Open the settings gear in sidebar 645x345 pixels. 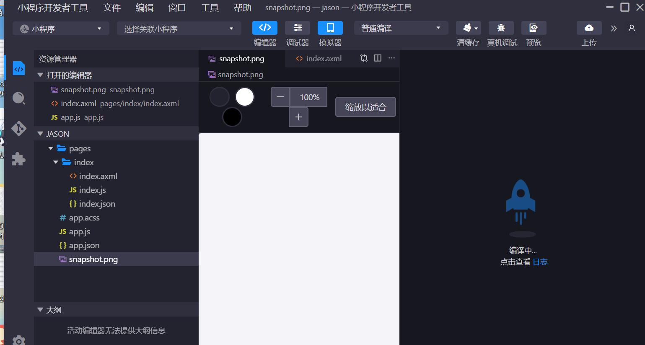point(19,340)
